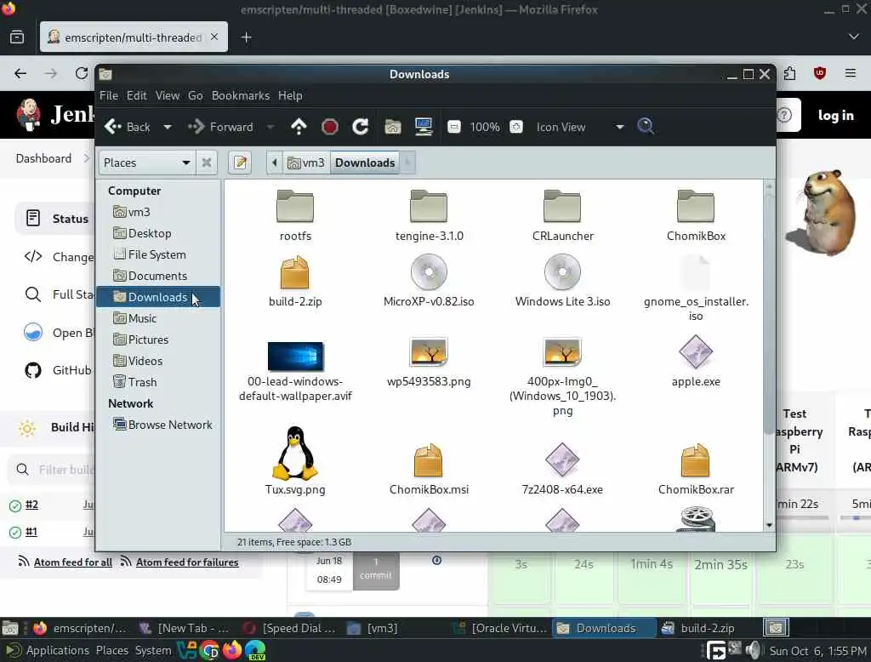This screenshot has width=871, height=662.
Task: Open the View menu
Action: click(x=168, y=95)
